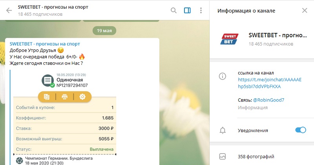Open the three-dot more options menu
This screenshot has height=165, width=314.
click(x=201, y=11)
